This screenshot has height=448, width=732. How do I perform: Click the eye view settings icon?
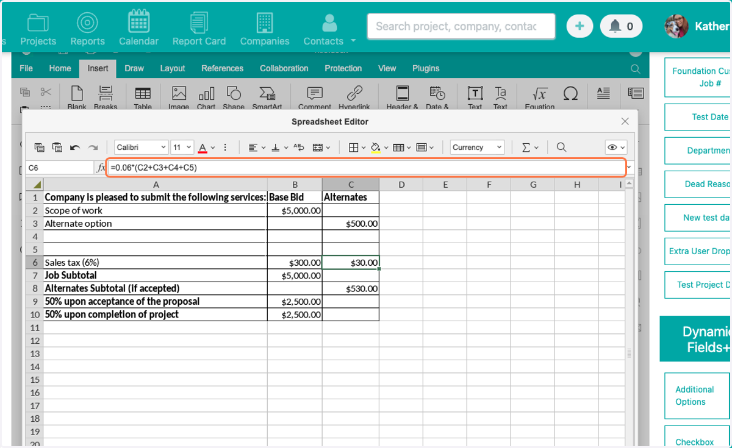[611, 148]
